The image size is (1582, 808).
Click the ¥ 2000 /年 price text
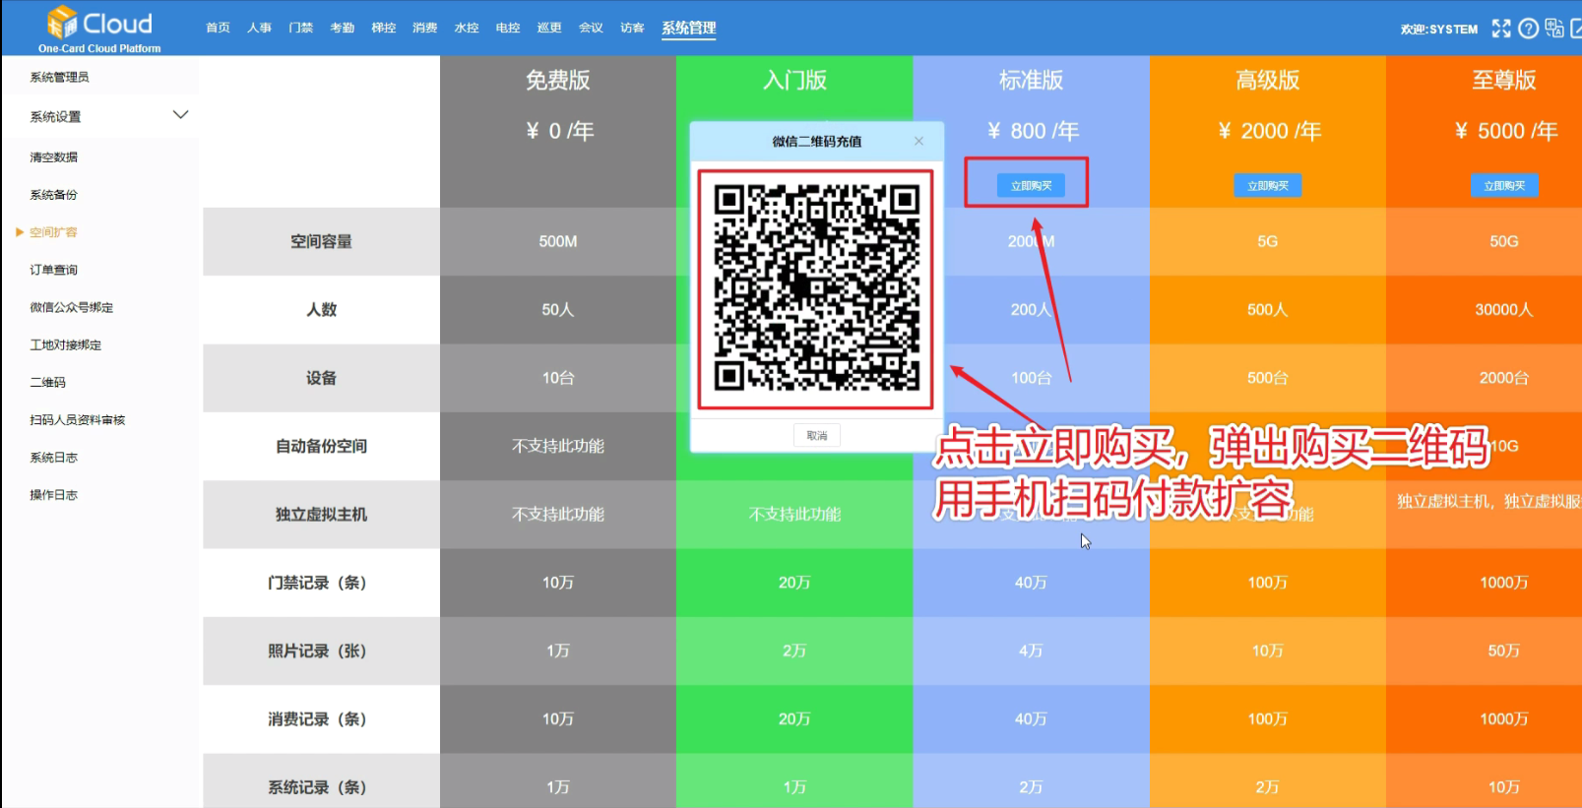[1269, 131]
